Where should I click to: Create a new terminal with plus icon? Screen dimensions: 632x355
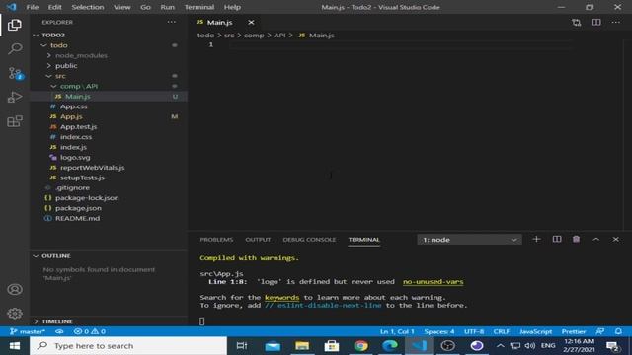[536, 239]
